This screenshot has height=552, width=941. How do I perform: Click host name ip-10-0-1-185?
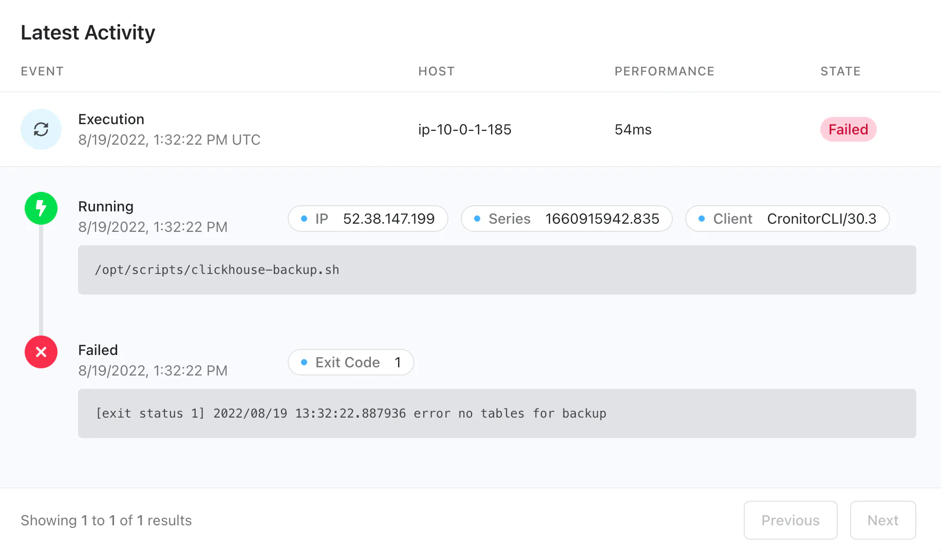click(465, 129)
